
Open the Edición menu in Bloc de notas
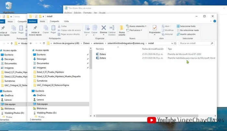click(x=78, y=13)
